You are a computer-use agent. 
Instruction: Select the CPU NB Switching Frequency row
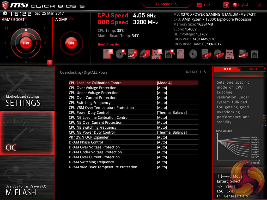[133, 127]
